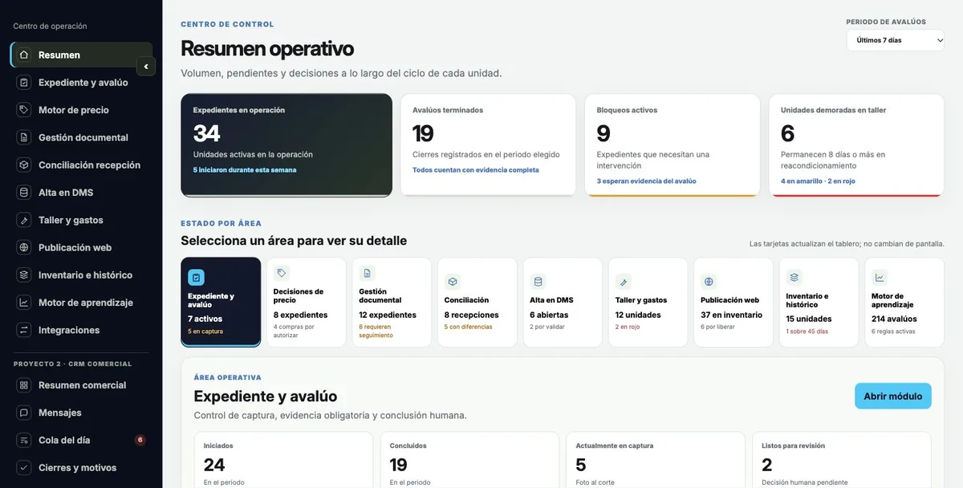Open Gestión documental from the sidebar
The width and height of the screenshot is (963, 488).
81,137
